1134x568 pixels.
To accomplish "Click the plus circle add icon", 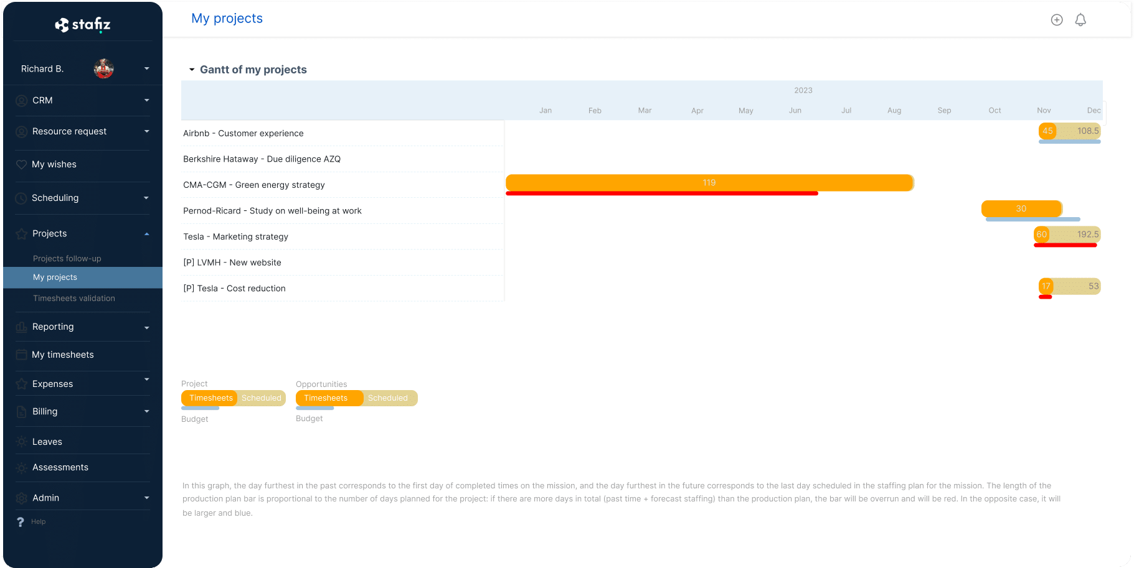I will point(1057,20).
